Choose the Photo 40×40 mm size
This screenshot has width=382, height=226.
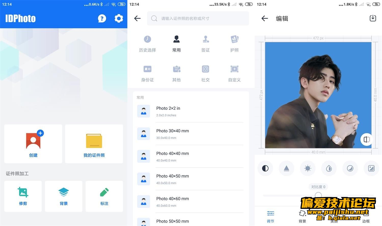(x=191, y=157)
